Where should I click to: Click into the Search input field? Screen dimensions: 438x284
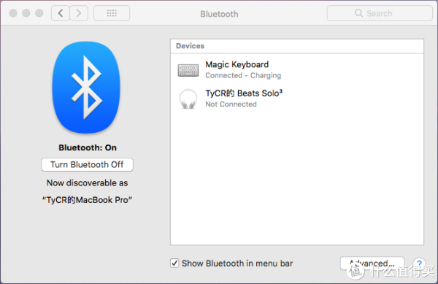(380, 13)
